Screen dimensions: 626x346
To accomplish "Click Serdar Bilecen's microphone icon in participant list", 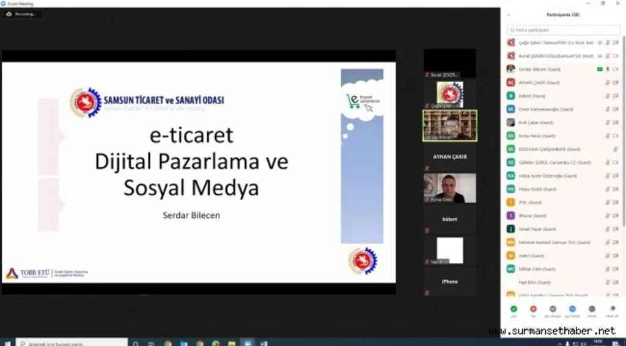I will tap(608, 70).
